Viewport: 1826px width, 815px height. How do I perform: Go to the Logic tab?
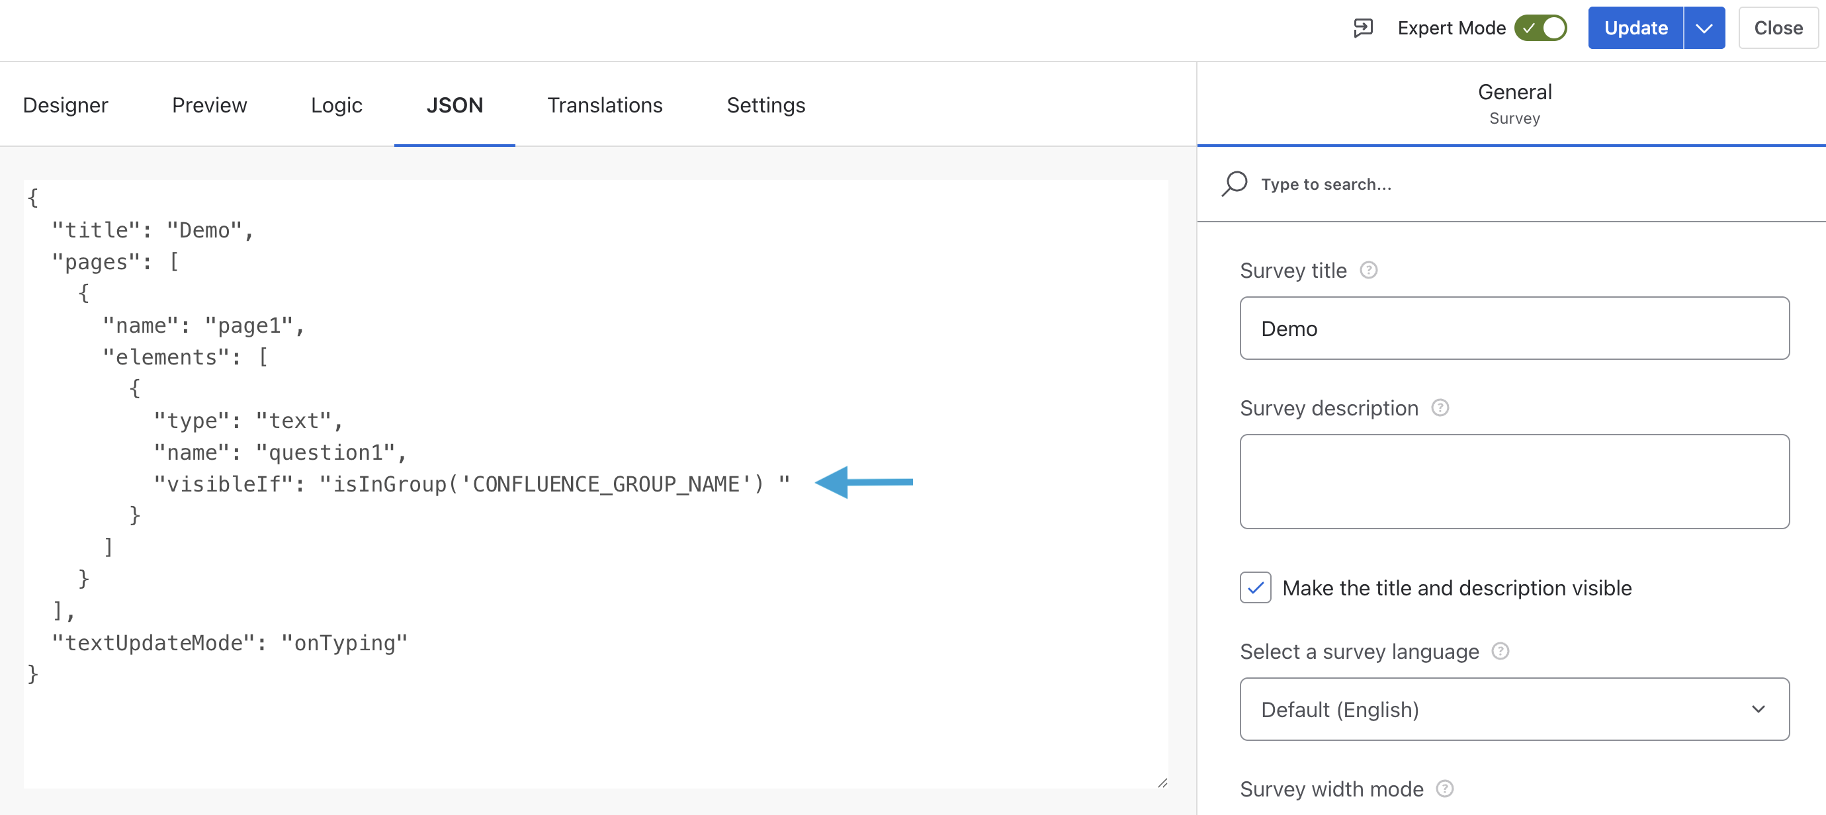coord(336,105)
